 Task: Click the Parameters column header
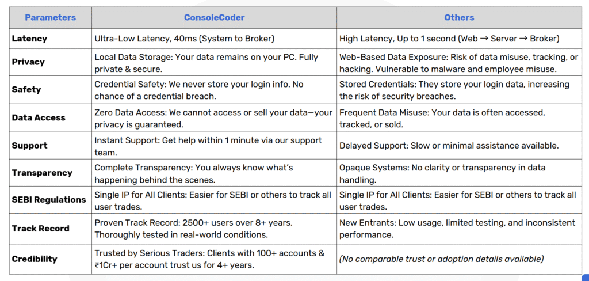tap(51, 17)
